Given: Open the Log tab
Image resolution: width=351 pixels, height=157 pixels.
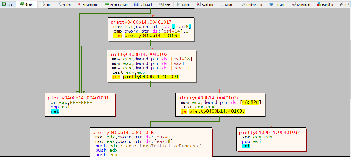Looking at the screenshot, I should [x=46, y=4].
